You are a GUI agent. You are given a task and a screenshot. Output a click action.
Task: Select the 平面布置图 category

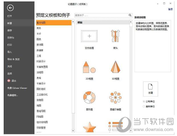[x=42, y=67]
